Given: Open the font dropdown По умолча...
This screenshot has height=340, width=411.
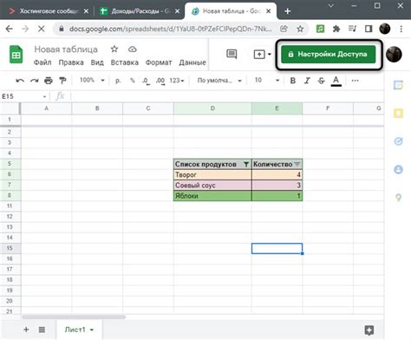Looking at the screenshot, I should [219, 81].
